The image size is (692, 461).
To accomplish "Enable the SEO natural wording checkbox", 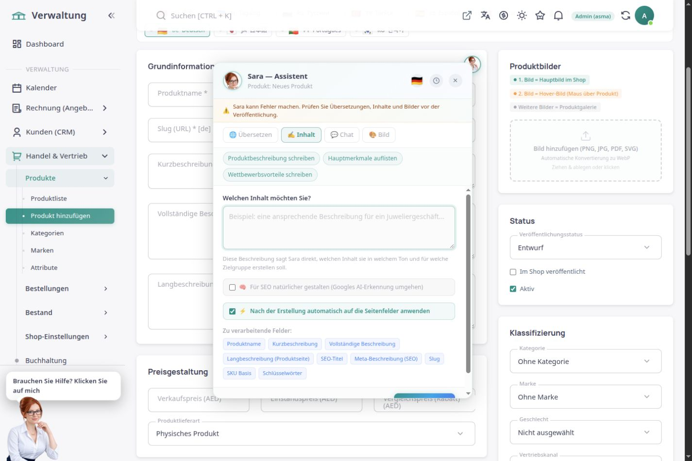I will 232,287.
